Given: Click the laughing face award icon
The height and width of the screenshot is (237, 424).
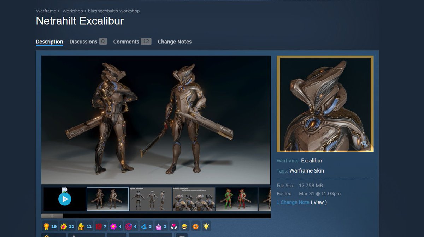Looking at the screenshot, I should pyautogui.click(x=185, y=226).
